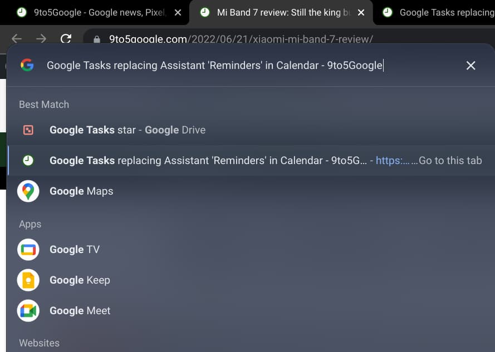Switch to the 9to5Google news tab
This screenshot has width=495, height=352.
pyautogui.click(x=95, y=12)
